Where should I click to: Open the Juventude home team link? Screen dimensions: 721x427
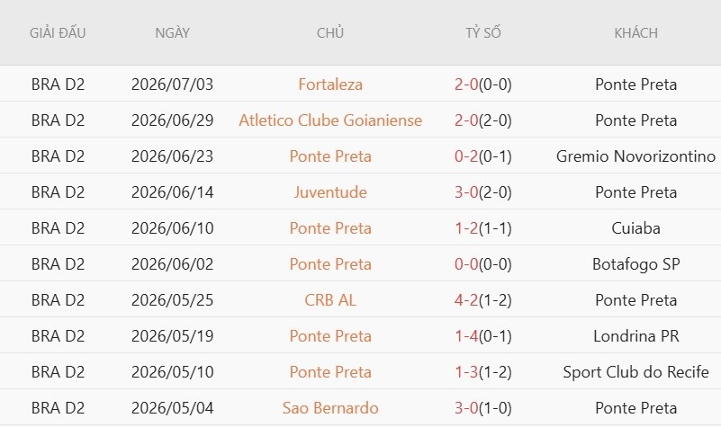330,192
